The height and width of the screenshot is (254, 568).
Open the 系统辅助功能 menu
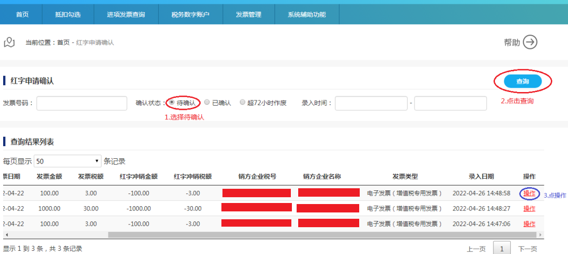307,14
